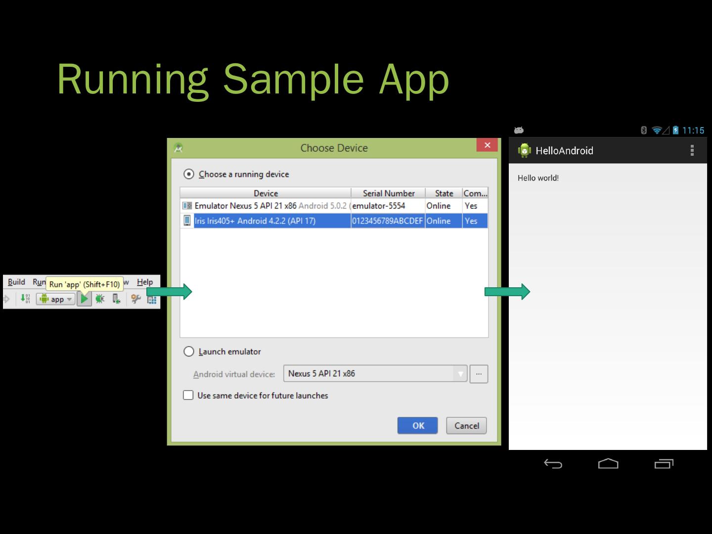Select the Emulator Nexus 5 API 21 x86 row
712x534 pixels.
334,206
